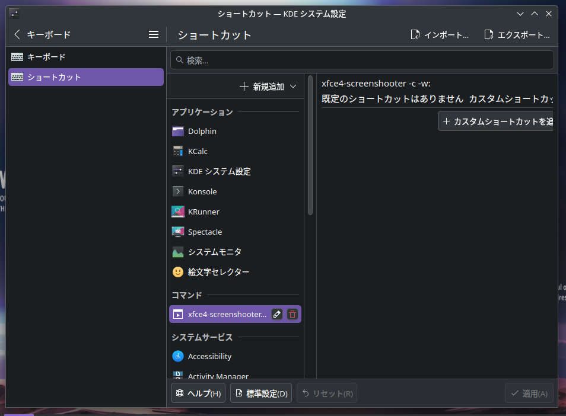Viewport: 566px width, 416px height.
Task: Click the lifebuoy icon on ヘルプ button
Action: 180,393
